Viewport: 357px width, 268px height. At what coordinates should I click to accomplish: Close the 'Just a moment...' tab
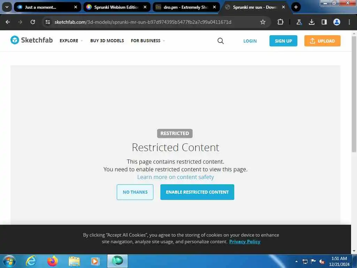click(76, 7)
